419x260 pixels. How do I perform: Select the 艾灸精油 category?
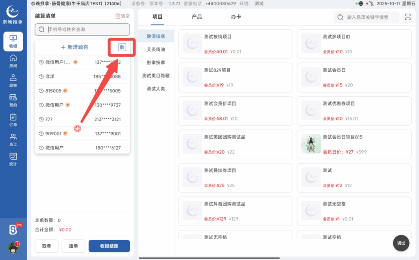click(156, 49)
